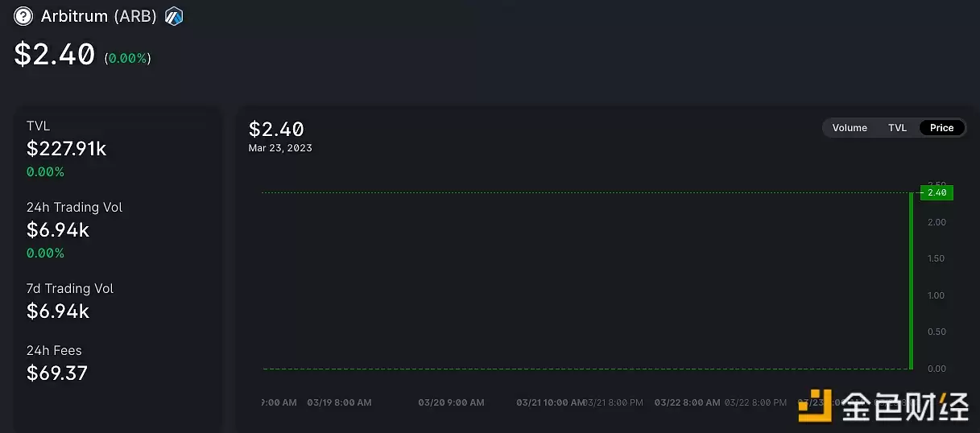Click the yellow Jinse Finance watermark logo
The height and width of the screenshot is (433, 980).
[815, 407]
